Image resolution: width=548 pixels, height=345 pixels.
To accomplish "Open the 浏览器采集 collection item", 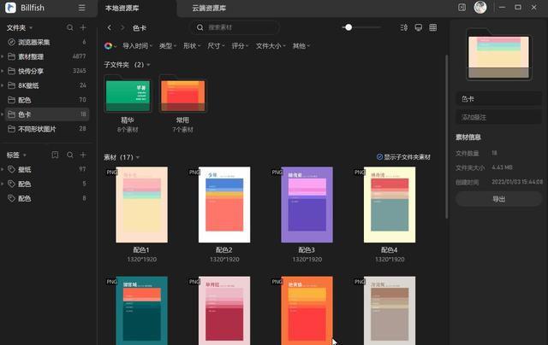I will coord(47,42).
